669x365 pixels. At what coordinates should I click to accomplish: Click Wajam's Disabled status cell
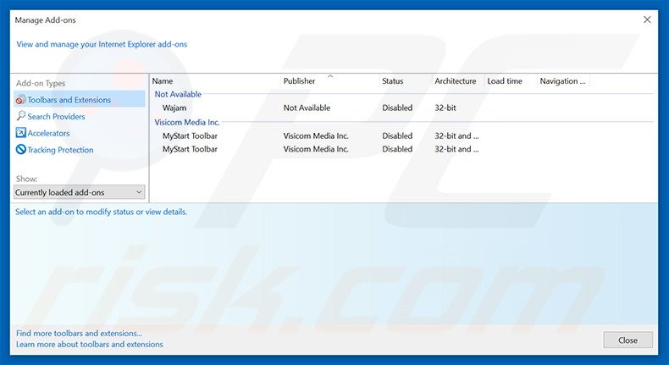coord(397,108)
